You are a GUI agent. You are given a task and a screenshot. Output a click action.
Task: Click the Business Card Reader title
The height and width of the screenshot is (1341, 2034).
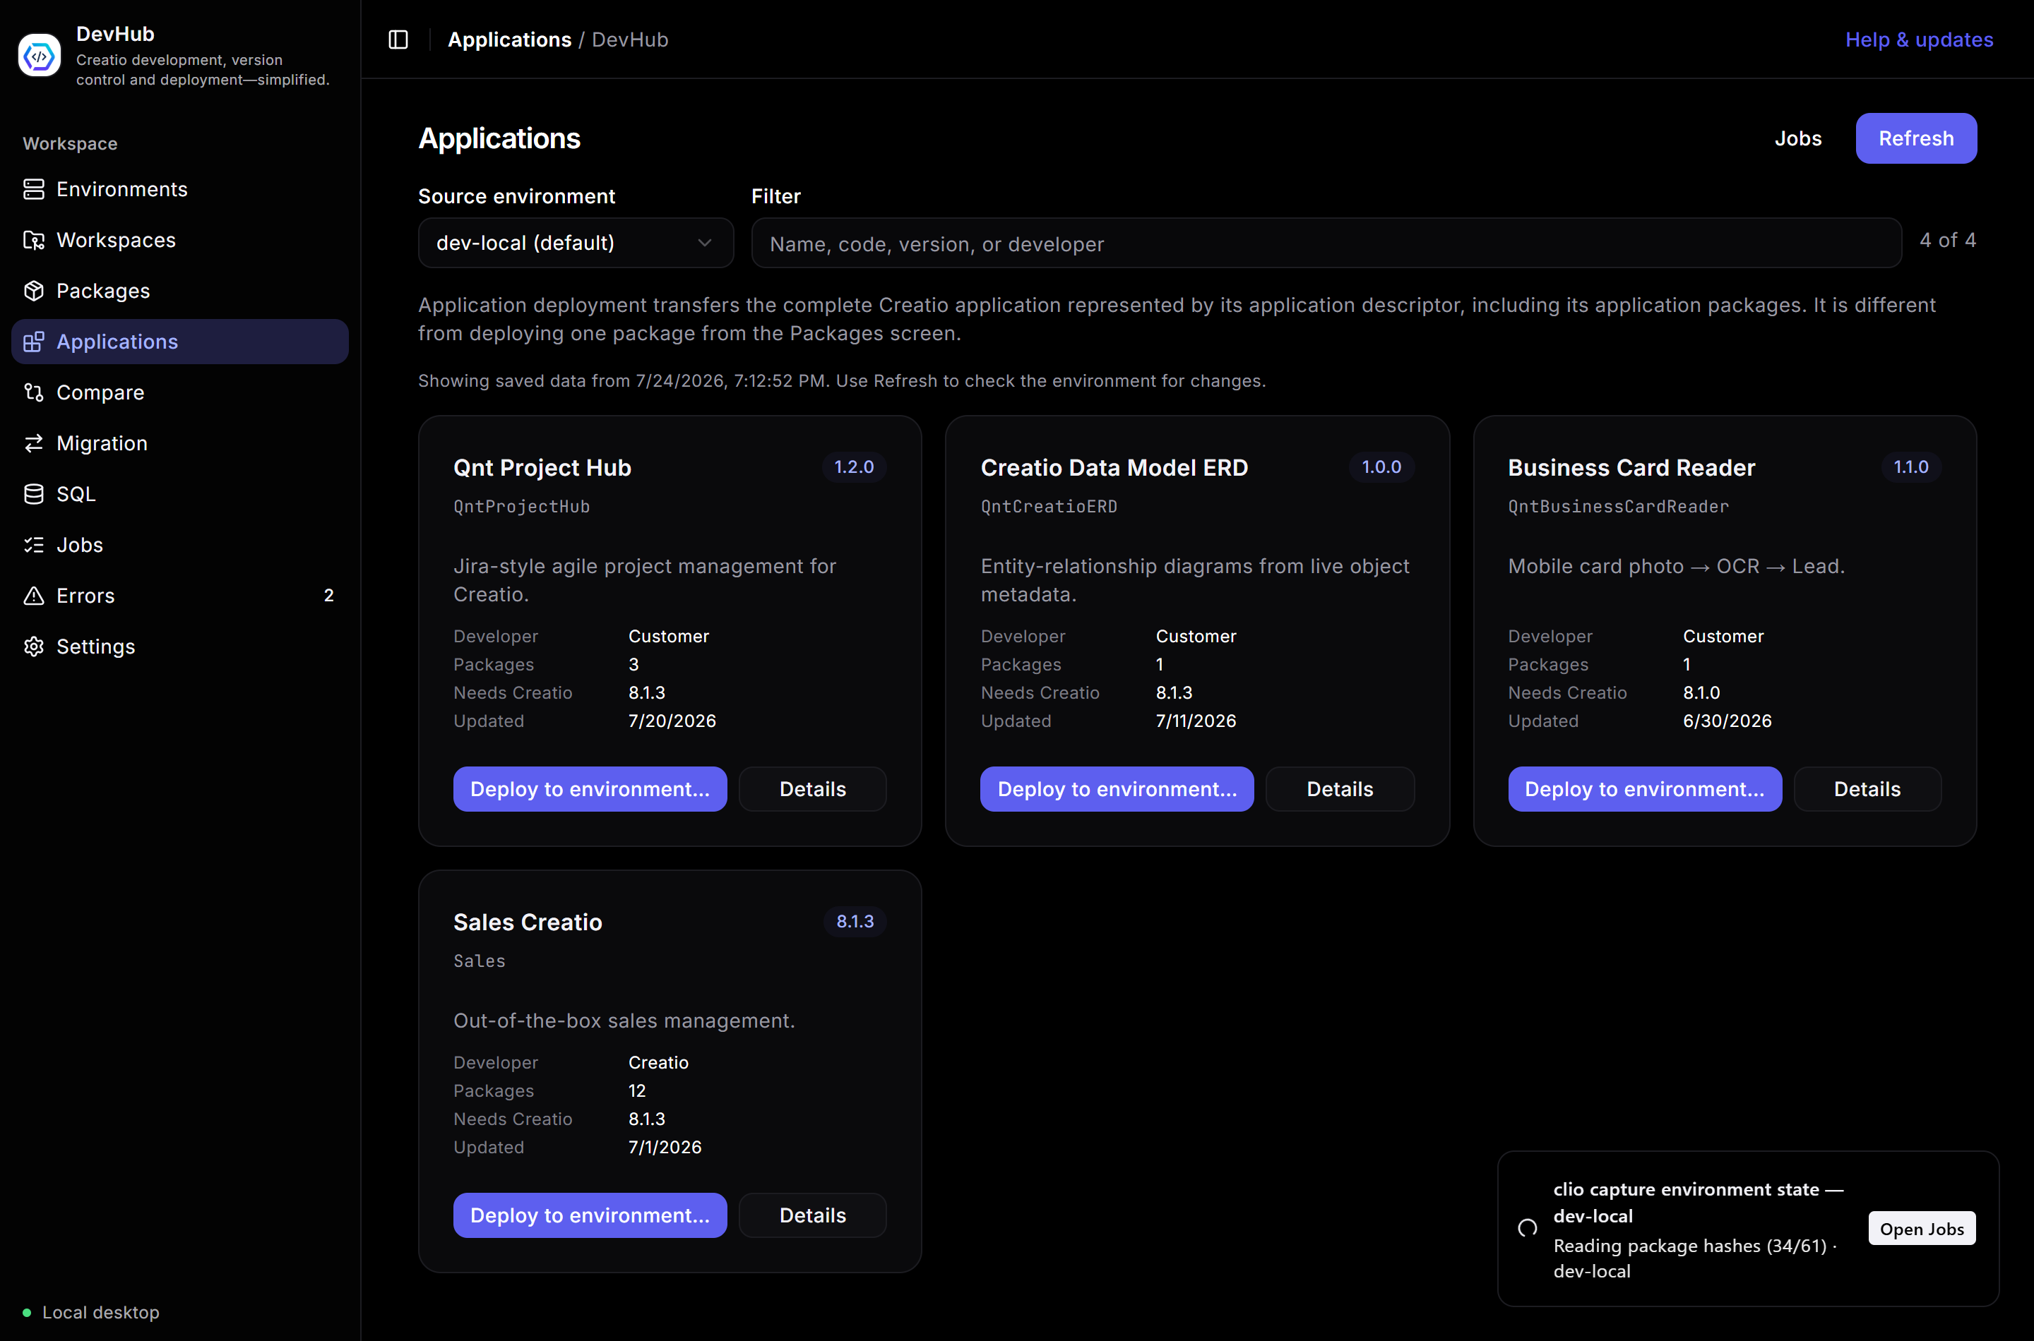(x=1631, y=468)
